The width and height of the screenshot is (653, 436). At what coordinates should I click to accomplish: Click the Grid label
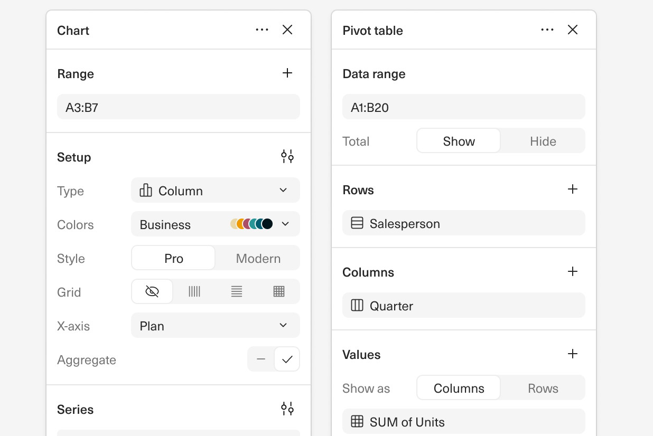[69, 292]
